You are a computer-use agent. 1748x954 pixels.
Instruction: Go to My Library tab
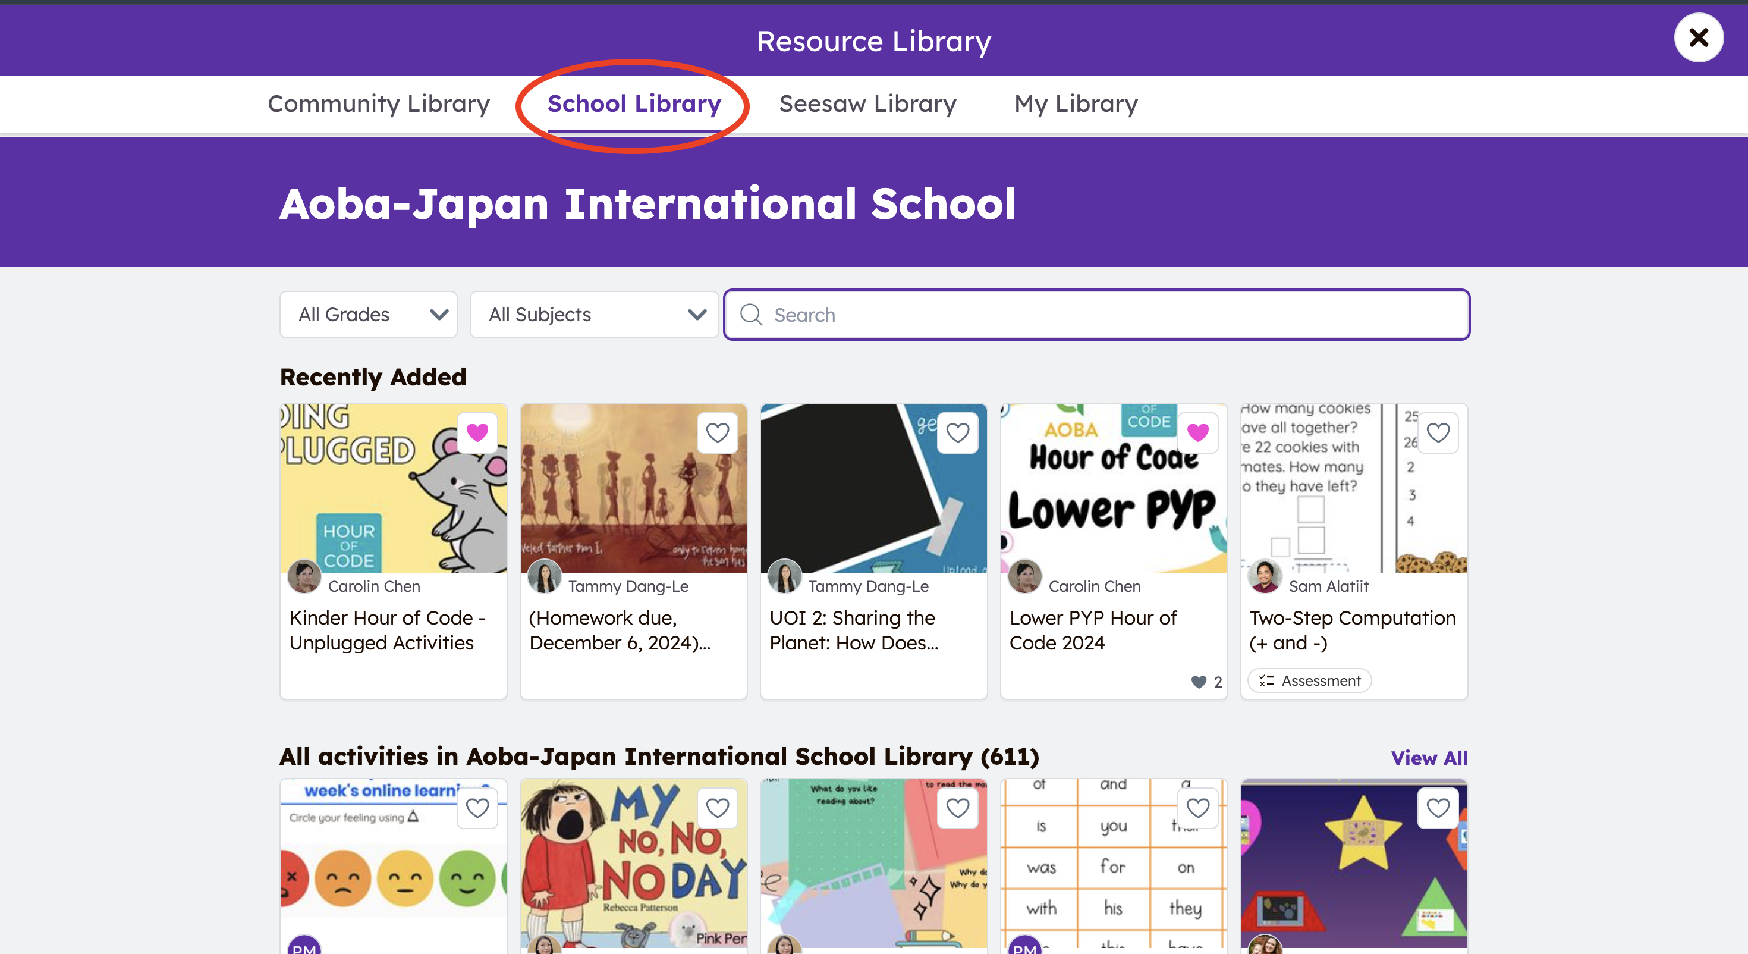tap(1076, 104)
